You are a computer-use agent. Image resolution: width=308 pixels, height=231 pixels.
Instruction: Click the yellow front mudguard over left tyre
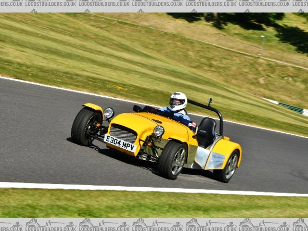[93, 107]
